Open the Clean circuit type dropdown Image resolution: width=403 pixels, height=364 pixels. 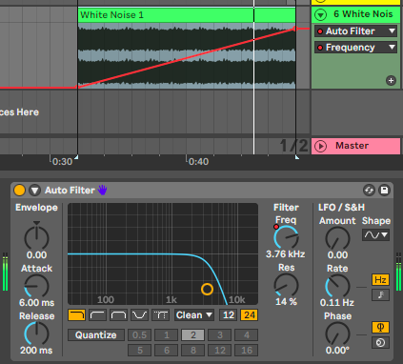[194, 315]
